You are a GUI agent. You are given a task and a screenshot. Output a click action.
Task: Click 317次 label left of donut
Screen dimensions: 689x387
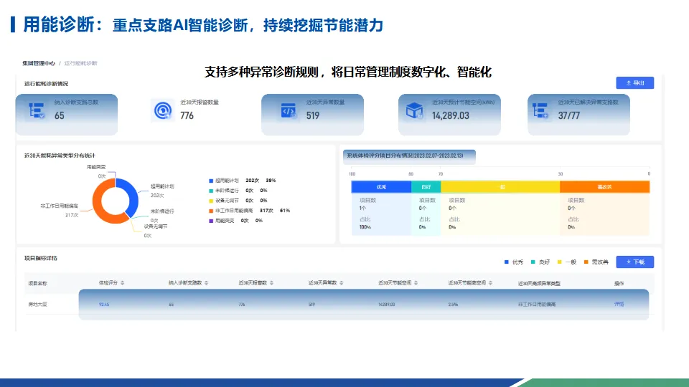72,216
